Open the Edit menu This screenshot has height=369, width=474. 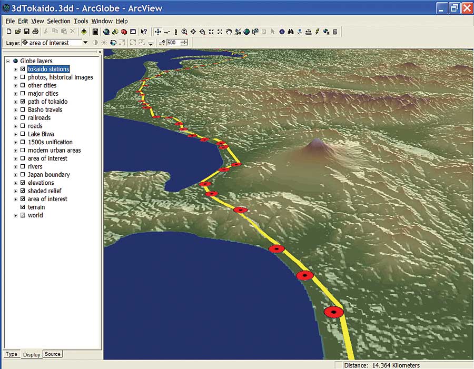23,21
